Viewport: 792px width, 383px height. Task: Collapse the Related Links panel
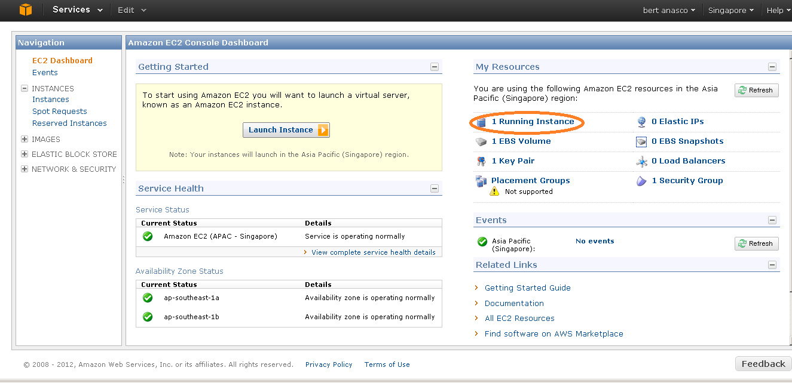pyautogui.click(x=772, y=265)
